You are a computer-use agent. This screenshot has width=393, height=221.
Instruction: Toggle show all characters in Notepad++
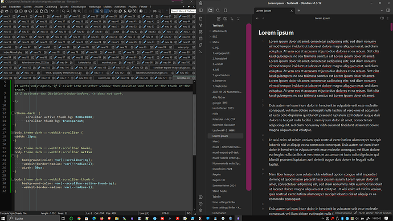[101, 11]
